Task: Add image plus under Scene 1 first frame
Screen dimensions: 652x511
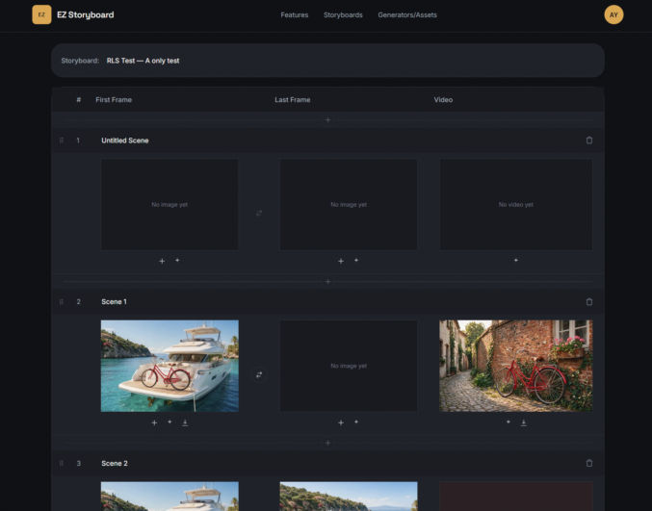Action: [154, 422]
